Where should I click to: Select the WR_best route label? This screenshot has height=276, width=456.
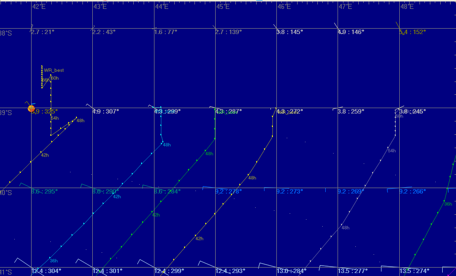54,71
